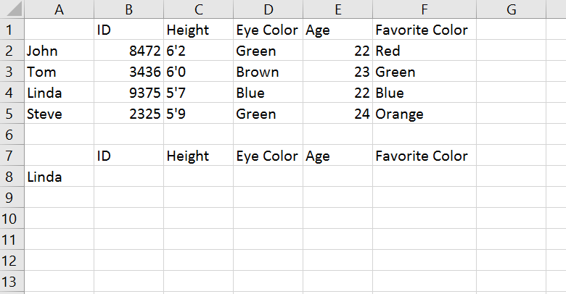The height and width of the screenshot is (294, 566).
Task: Click cell containing John
Action: coord(60,51)
